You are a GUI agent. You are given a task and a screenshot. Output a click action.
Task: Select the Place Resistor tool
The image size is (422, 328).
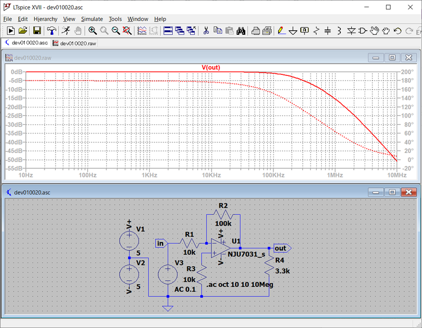[x=316, y=30]
